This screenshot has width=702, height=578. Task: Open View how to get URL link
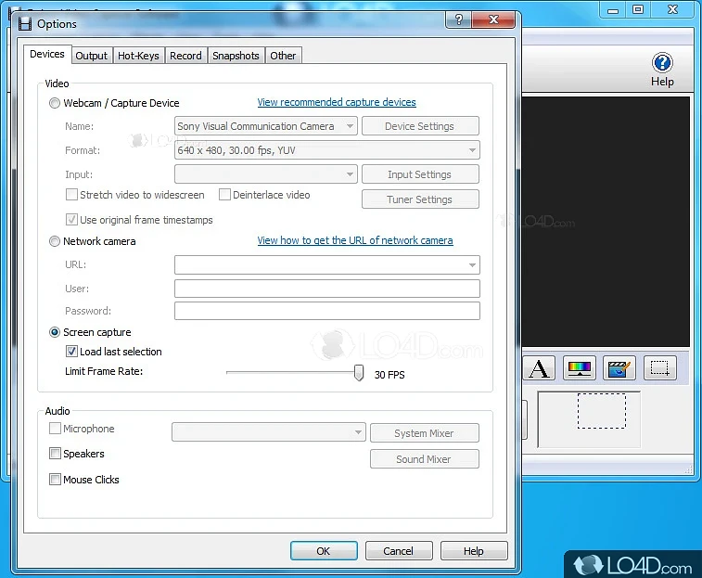point(355,240)
